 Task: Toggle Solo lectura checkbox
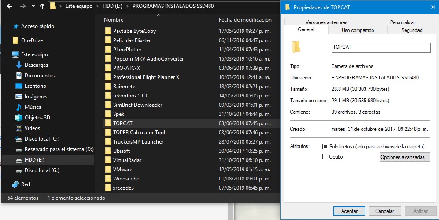tap(325, 146)
